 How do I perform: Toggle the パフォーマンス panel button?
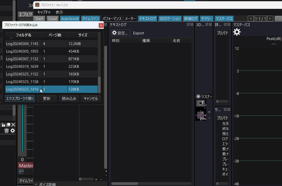pos(112,18)
